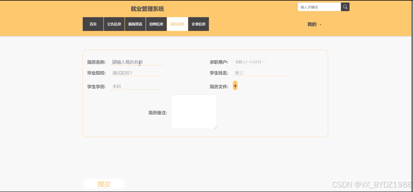Click the 学生姓名 field showing 张三
Image resolution: width=413 pixels, height=192 pixels.
[259, 73]
